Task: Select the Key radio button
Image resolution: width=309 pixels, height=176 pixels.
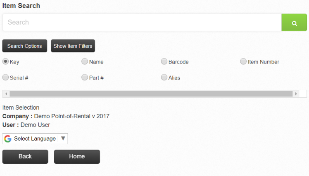Action: 6,61
